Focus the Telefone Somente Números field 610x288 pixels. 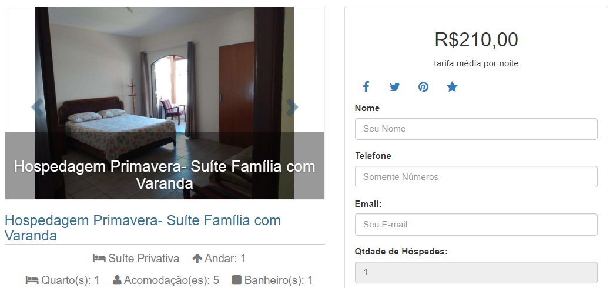476,177
